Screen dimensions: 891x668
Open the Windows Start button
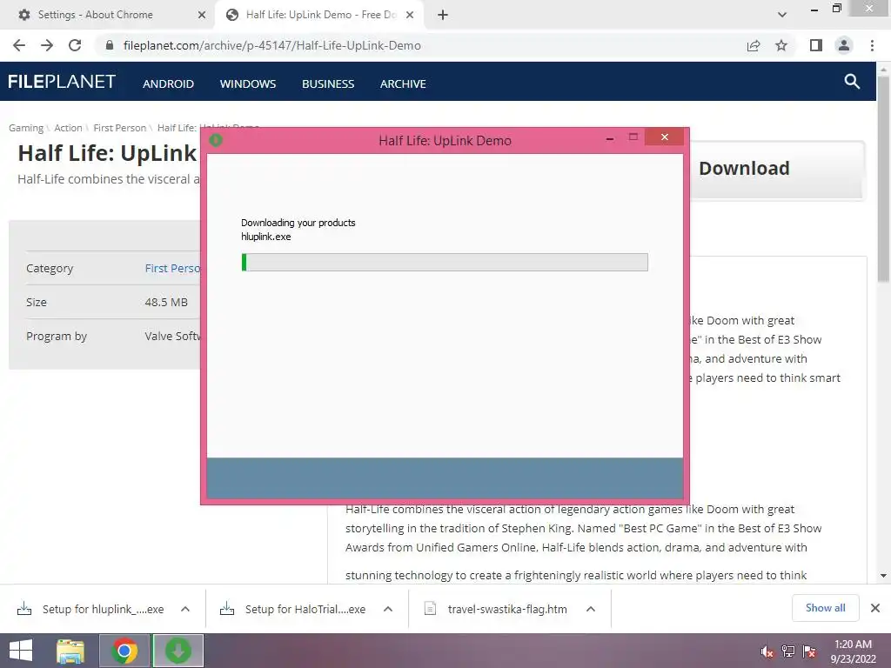[x=21, y=651]
